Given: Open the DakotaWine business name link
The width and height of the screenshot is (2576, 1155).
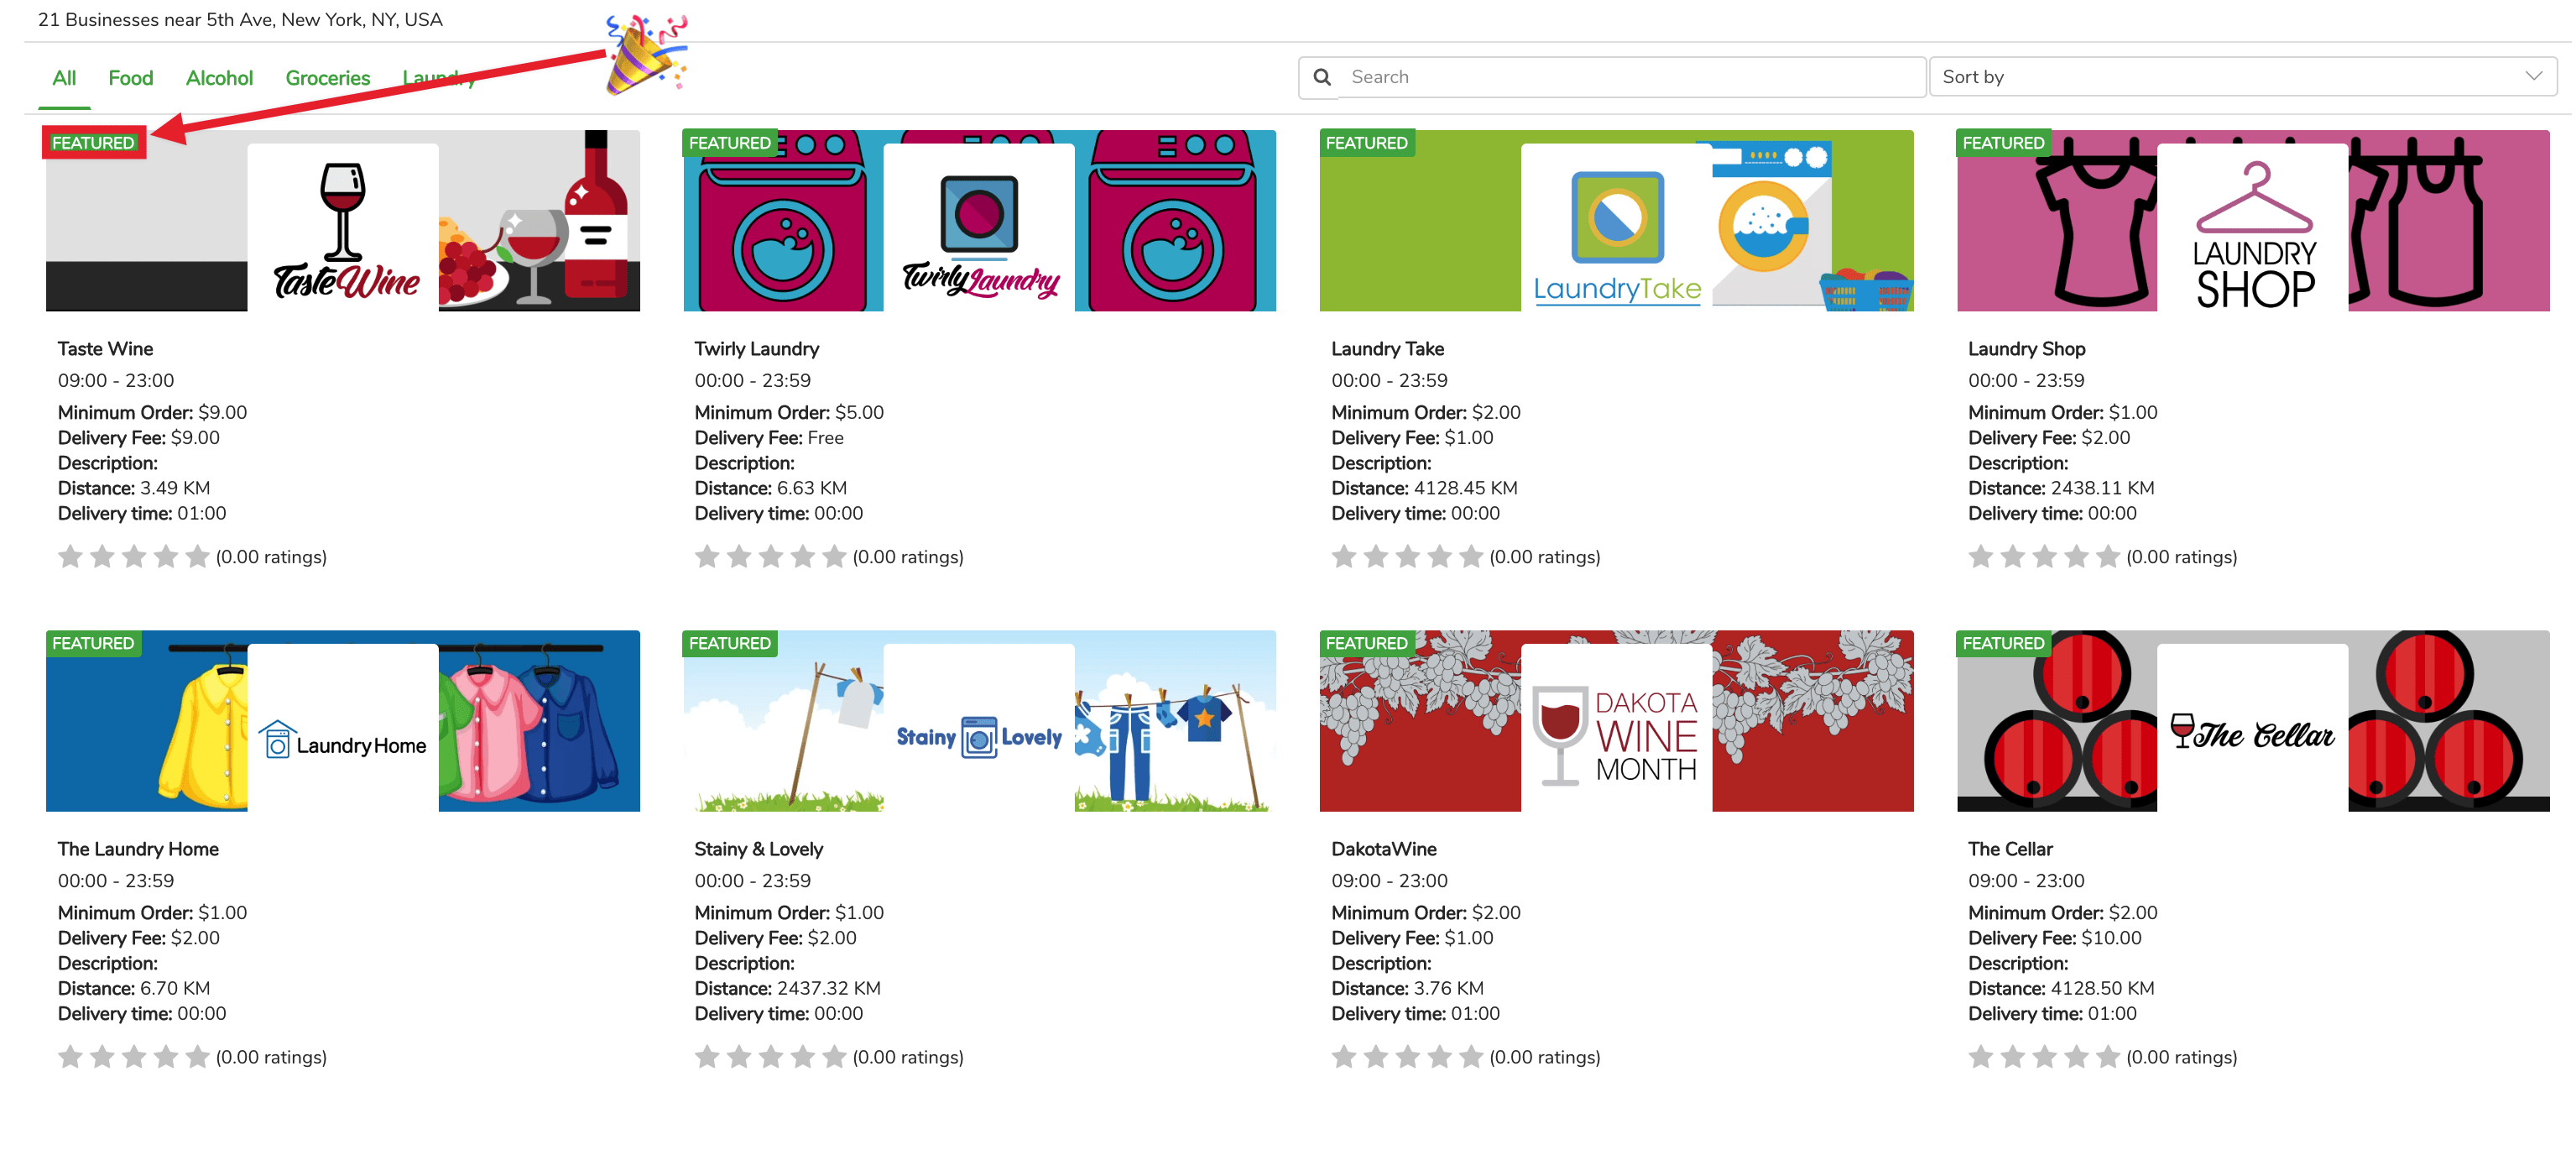Looking at the screenshot, I should click(x=1383, y=849).
